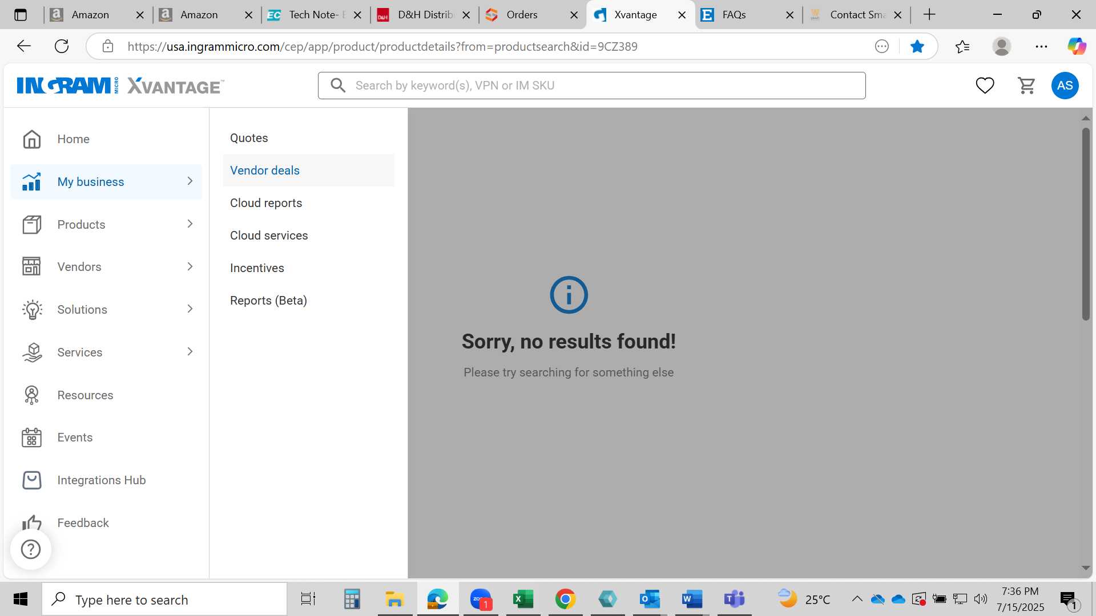Click the Events calendar icon
1096x616 pixels.
pos(32,437)
